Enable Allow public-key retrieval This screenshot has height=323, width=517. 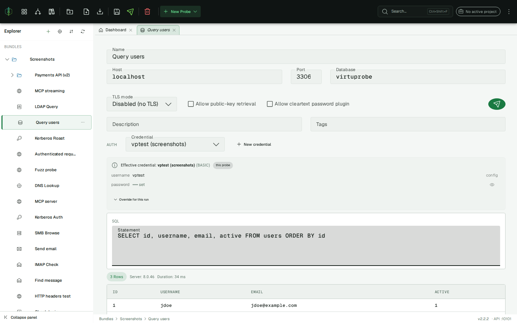[191, 104]
